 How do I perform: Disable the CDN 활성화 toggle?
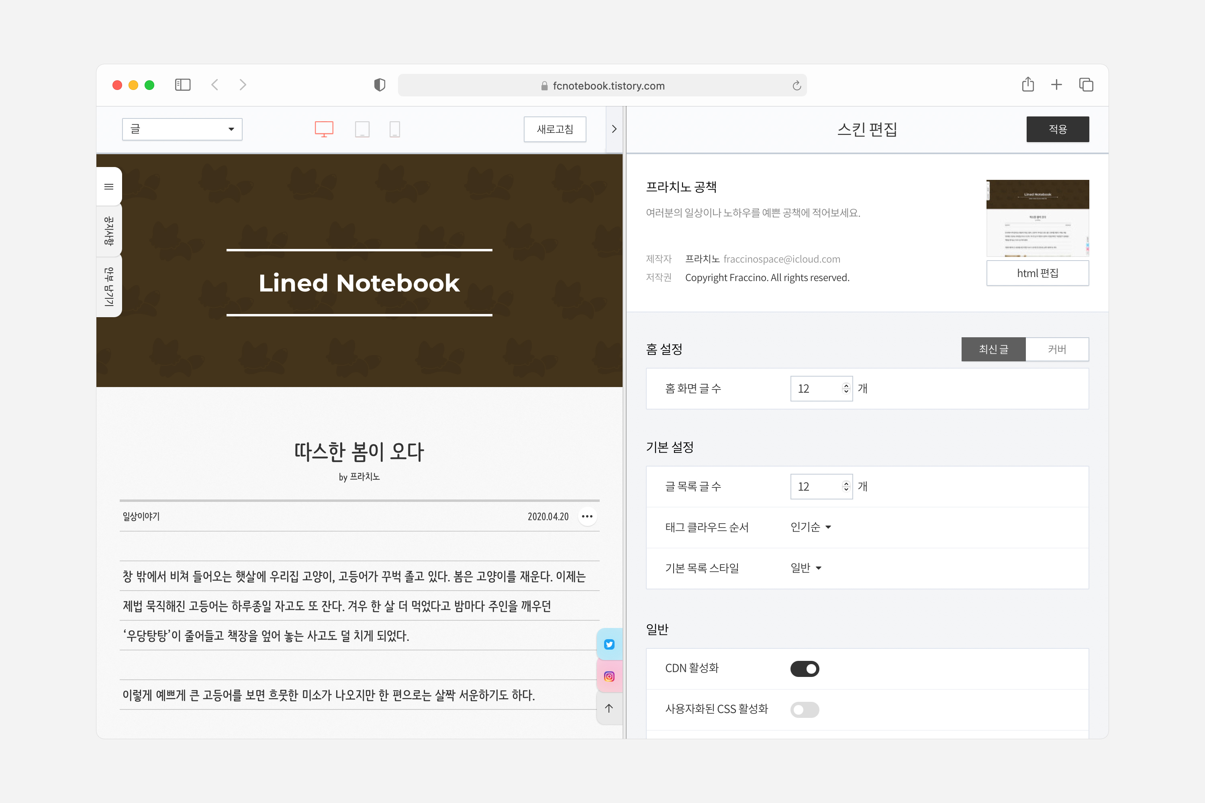(x=805, y=668)
